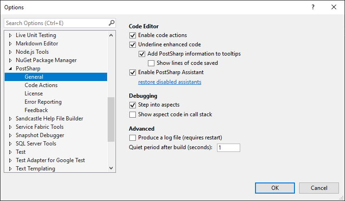
Task: Check Show aspect code in call stack
Action: 133,114
